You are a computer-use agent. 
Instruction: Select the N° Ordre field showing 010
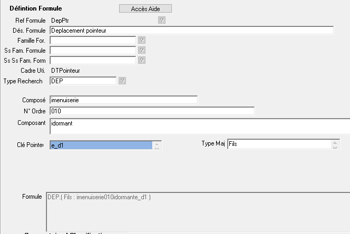click(x=151, y=111)
